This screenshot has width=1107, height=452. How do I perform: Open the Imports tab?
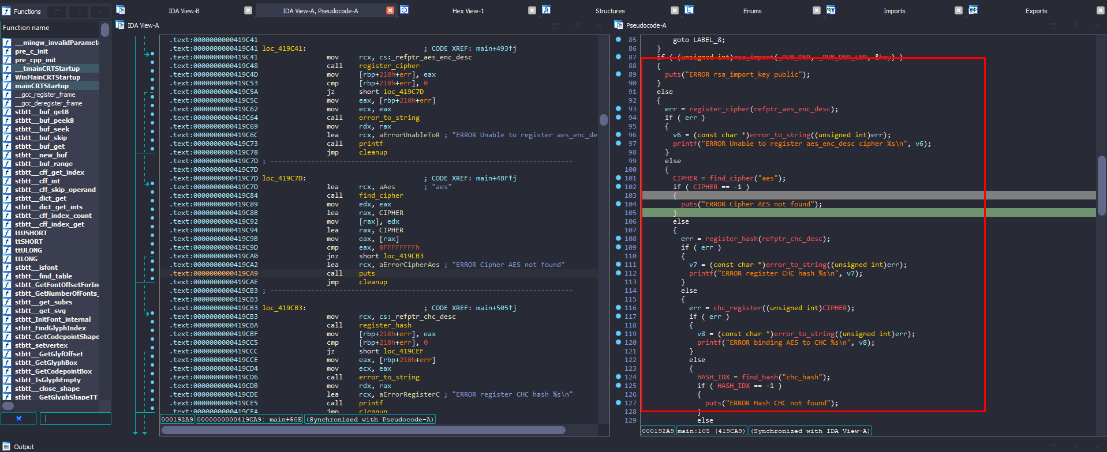(x=894, y=11)
